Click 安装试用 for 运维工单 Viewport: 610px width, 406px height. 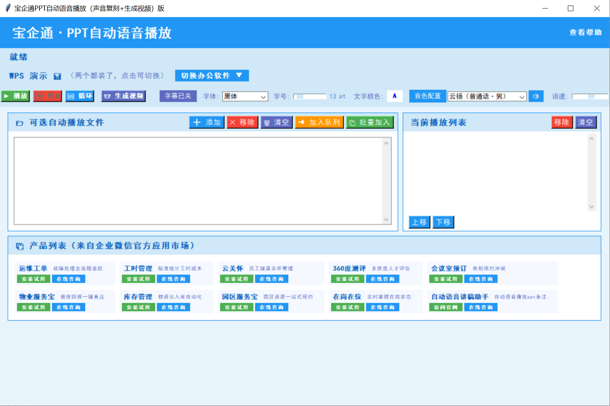click(34, 279)
